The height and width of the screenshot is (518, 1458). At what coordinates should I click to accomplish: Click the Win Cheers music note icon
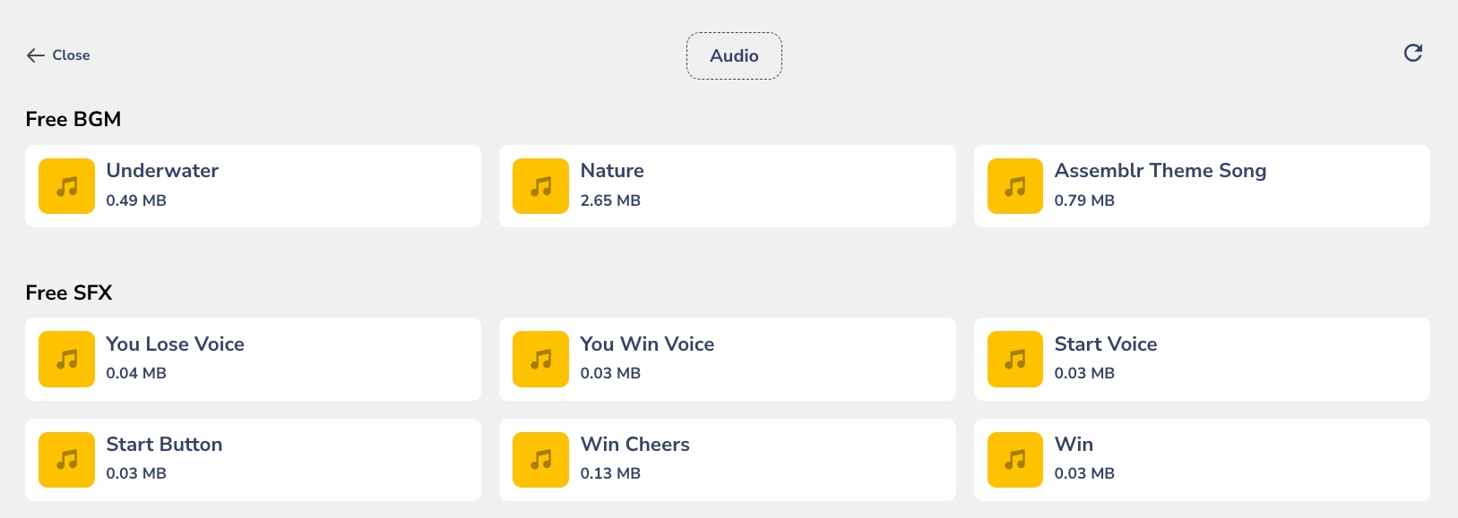pos(540,460)
